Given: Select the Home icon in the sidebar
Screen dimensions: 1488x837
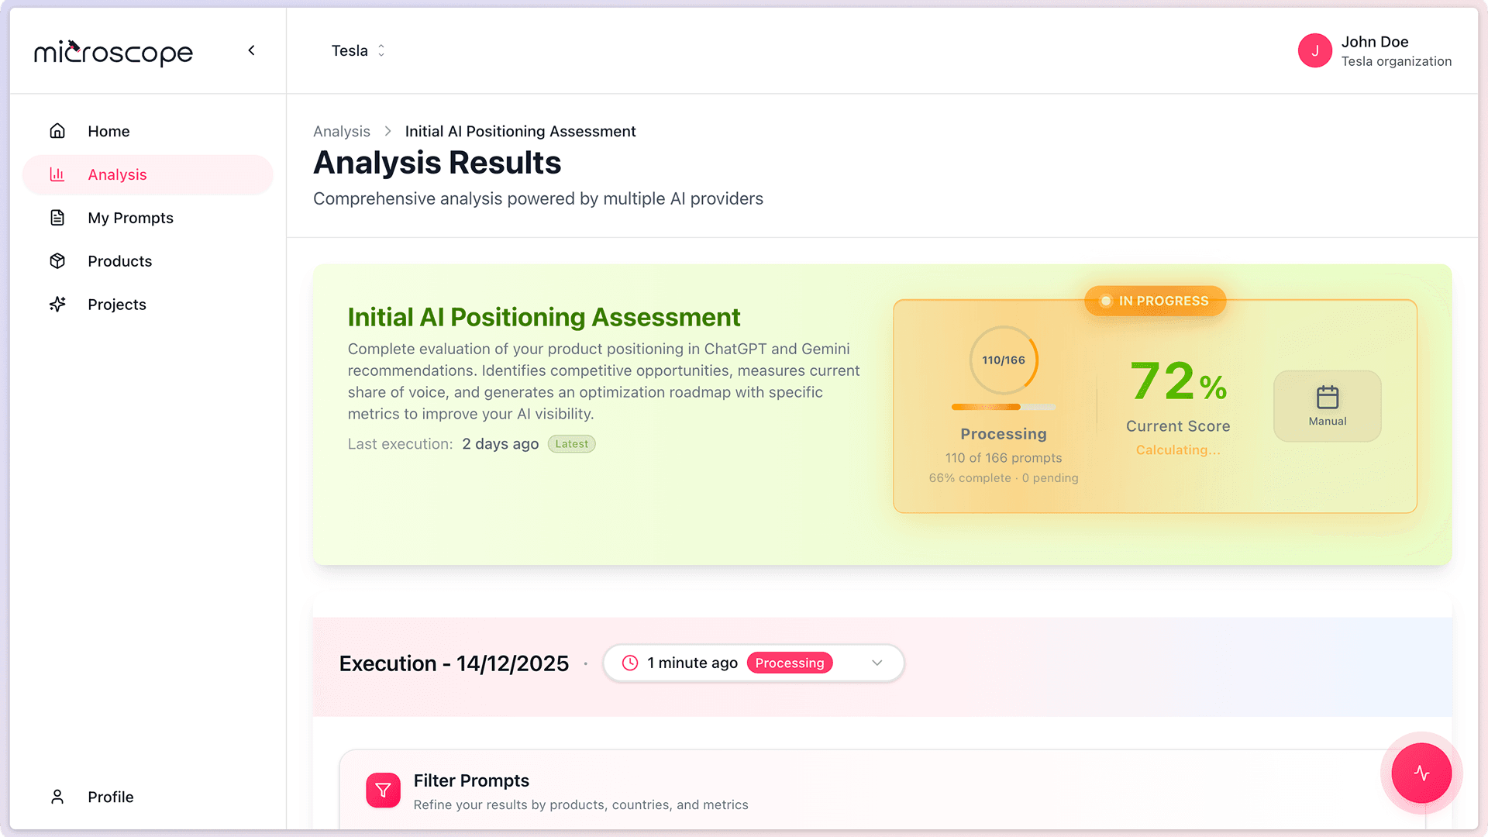Looking at the screenshot, I should click(x=57, y=131).
